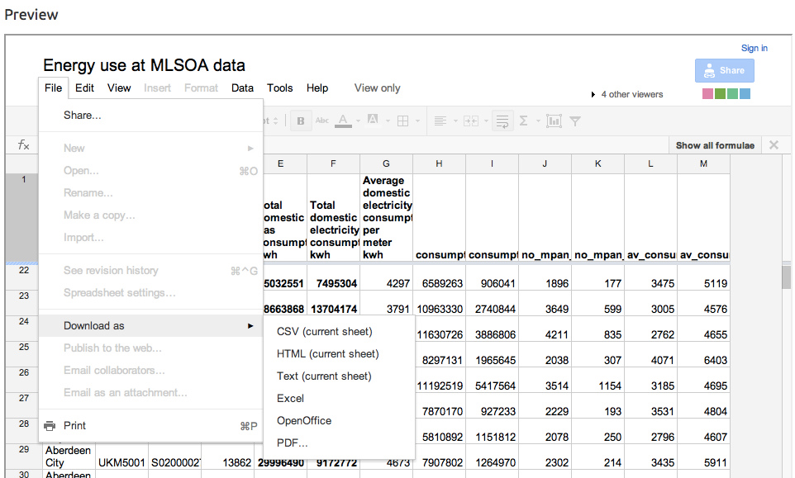795x478 pixels.
Task: Open the Tools menu
Action: click(x=280, y=88)
